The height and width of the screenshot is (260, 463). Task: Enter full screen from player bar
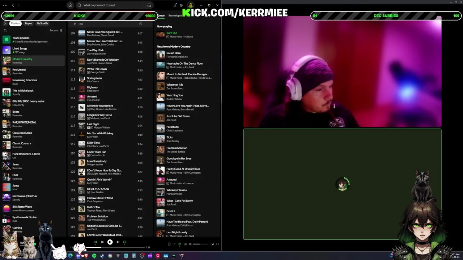click(217, 244)
